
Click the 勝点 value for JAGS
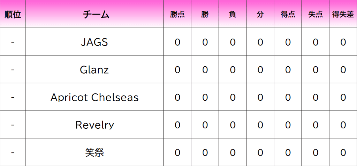[177, 42]
